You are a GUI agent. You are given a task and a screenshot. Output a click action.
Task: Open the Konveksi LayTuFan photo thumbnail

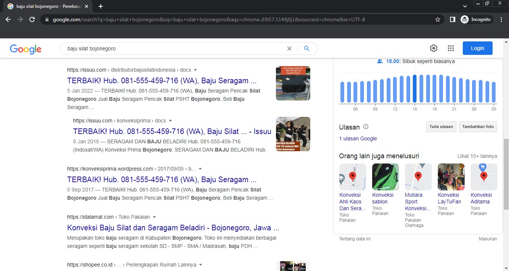click(x=451, y=177)
